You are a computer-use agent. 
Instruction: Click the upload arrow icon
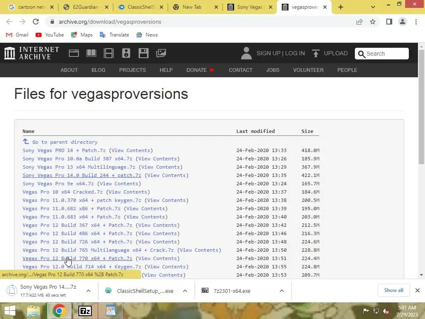click(x=315, y=53)
